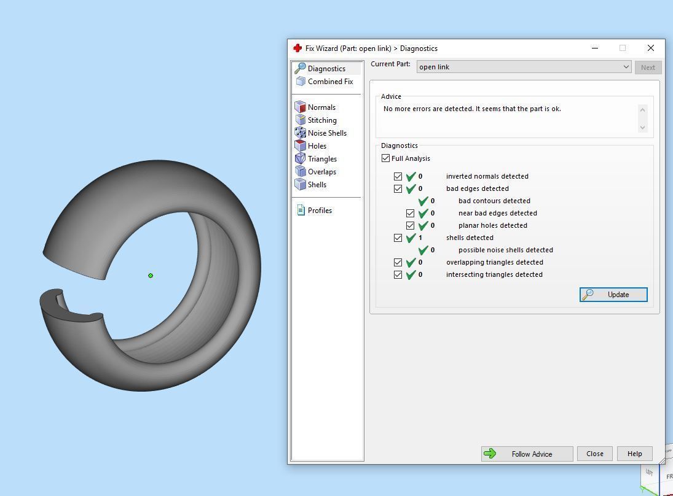Click 'intersecting triangles detected' text
Image resolution: width=673 pixels, height=496 pixels.
coord(494,274)
